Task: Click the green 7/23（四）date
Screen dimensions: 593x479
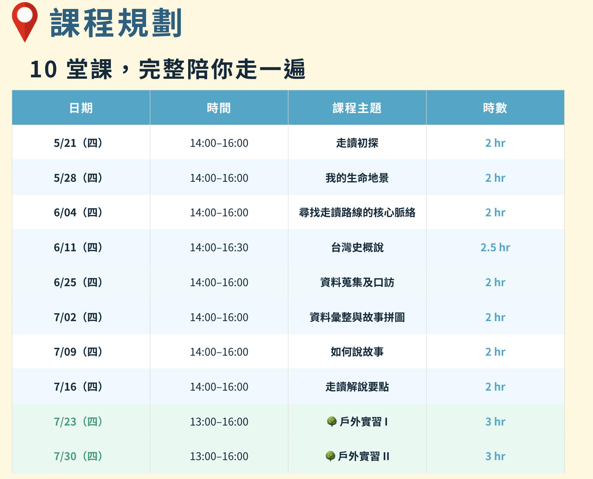Action: [78, 422]
